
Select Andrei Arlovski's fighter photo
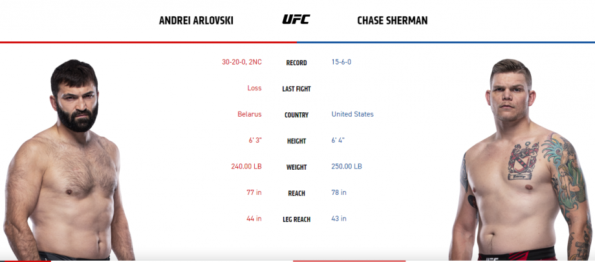click(69, 160)
